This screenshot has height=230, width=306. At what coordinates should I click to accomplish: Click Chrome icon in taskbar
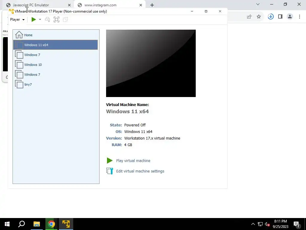point(51,224)
